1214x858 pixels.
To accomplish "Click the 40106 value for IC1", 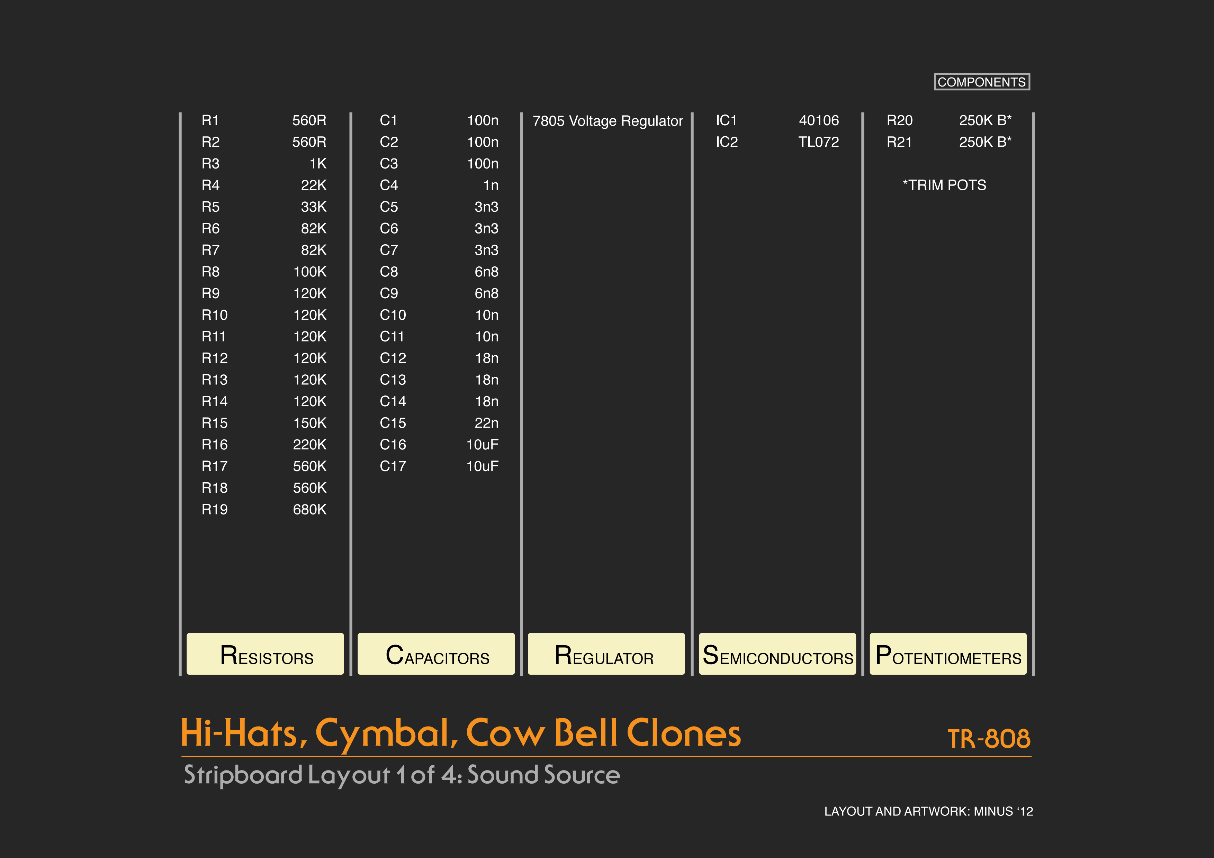I will point(819,120).
